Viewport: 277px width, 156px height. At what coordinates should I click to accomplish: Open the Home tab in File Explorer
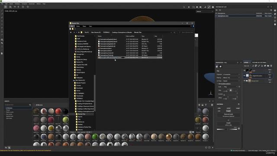(78, 26)
